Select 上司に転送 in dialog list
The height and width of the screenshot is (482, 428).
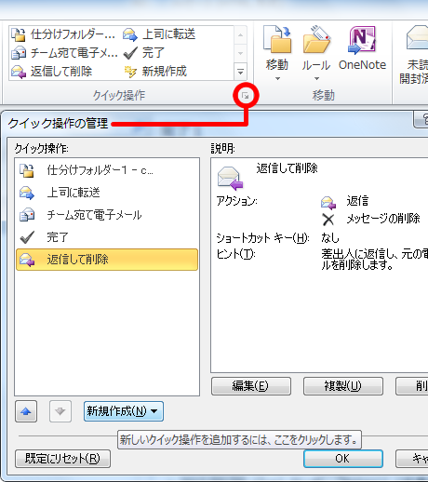(x=107, y=193)
